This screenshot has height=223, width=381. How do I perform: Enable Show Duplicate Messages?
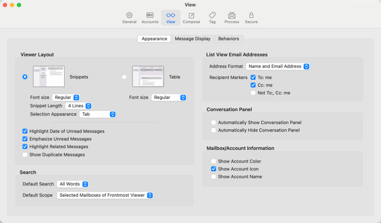(x=25, y=155)
